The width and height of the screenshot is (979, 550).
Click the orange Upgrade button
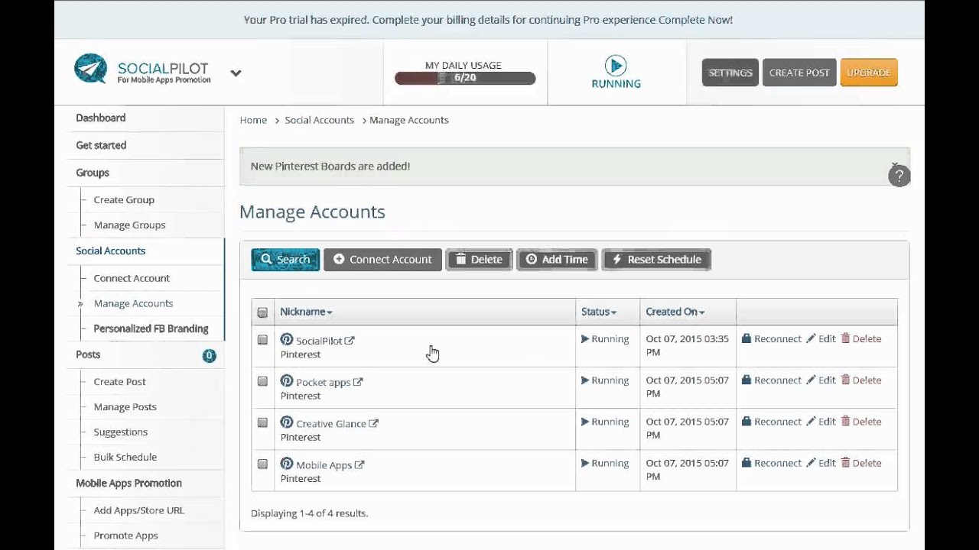[x=869, y=73]
